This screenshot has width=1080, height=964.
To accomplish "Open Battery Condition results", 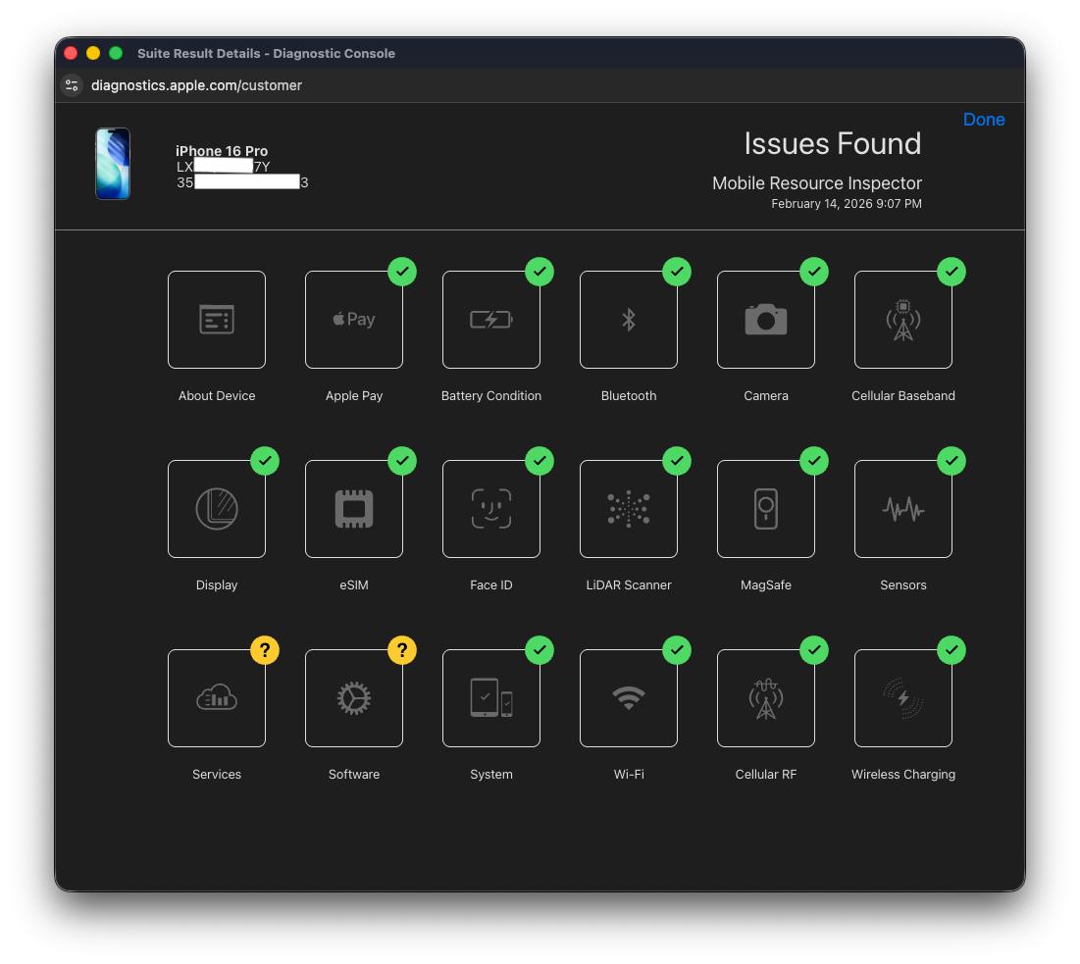I will click(491, 320).
